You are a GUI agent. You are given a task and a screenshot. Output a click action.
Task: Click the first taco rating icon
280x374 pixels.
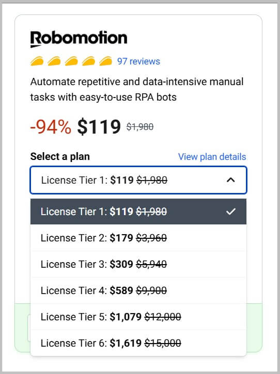pyautogui.click(x=37, y=61)
